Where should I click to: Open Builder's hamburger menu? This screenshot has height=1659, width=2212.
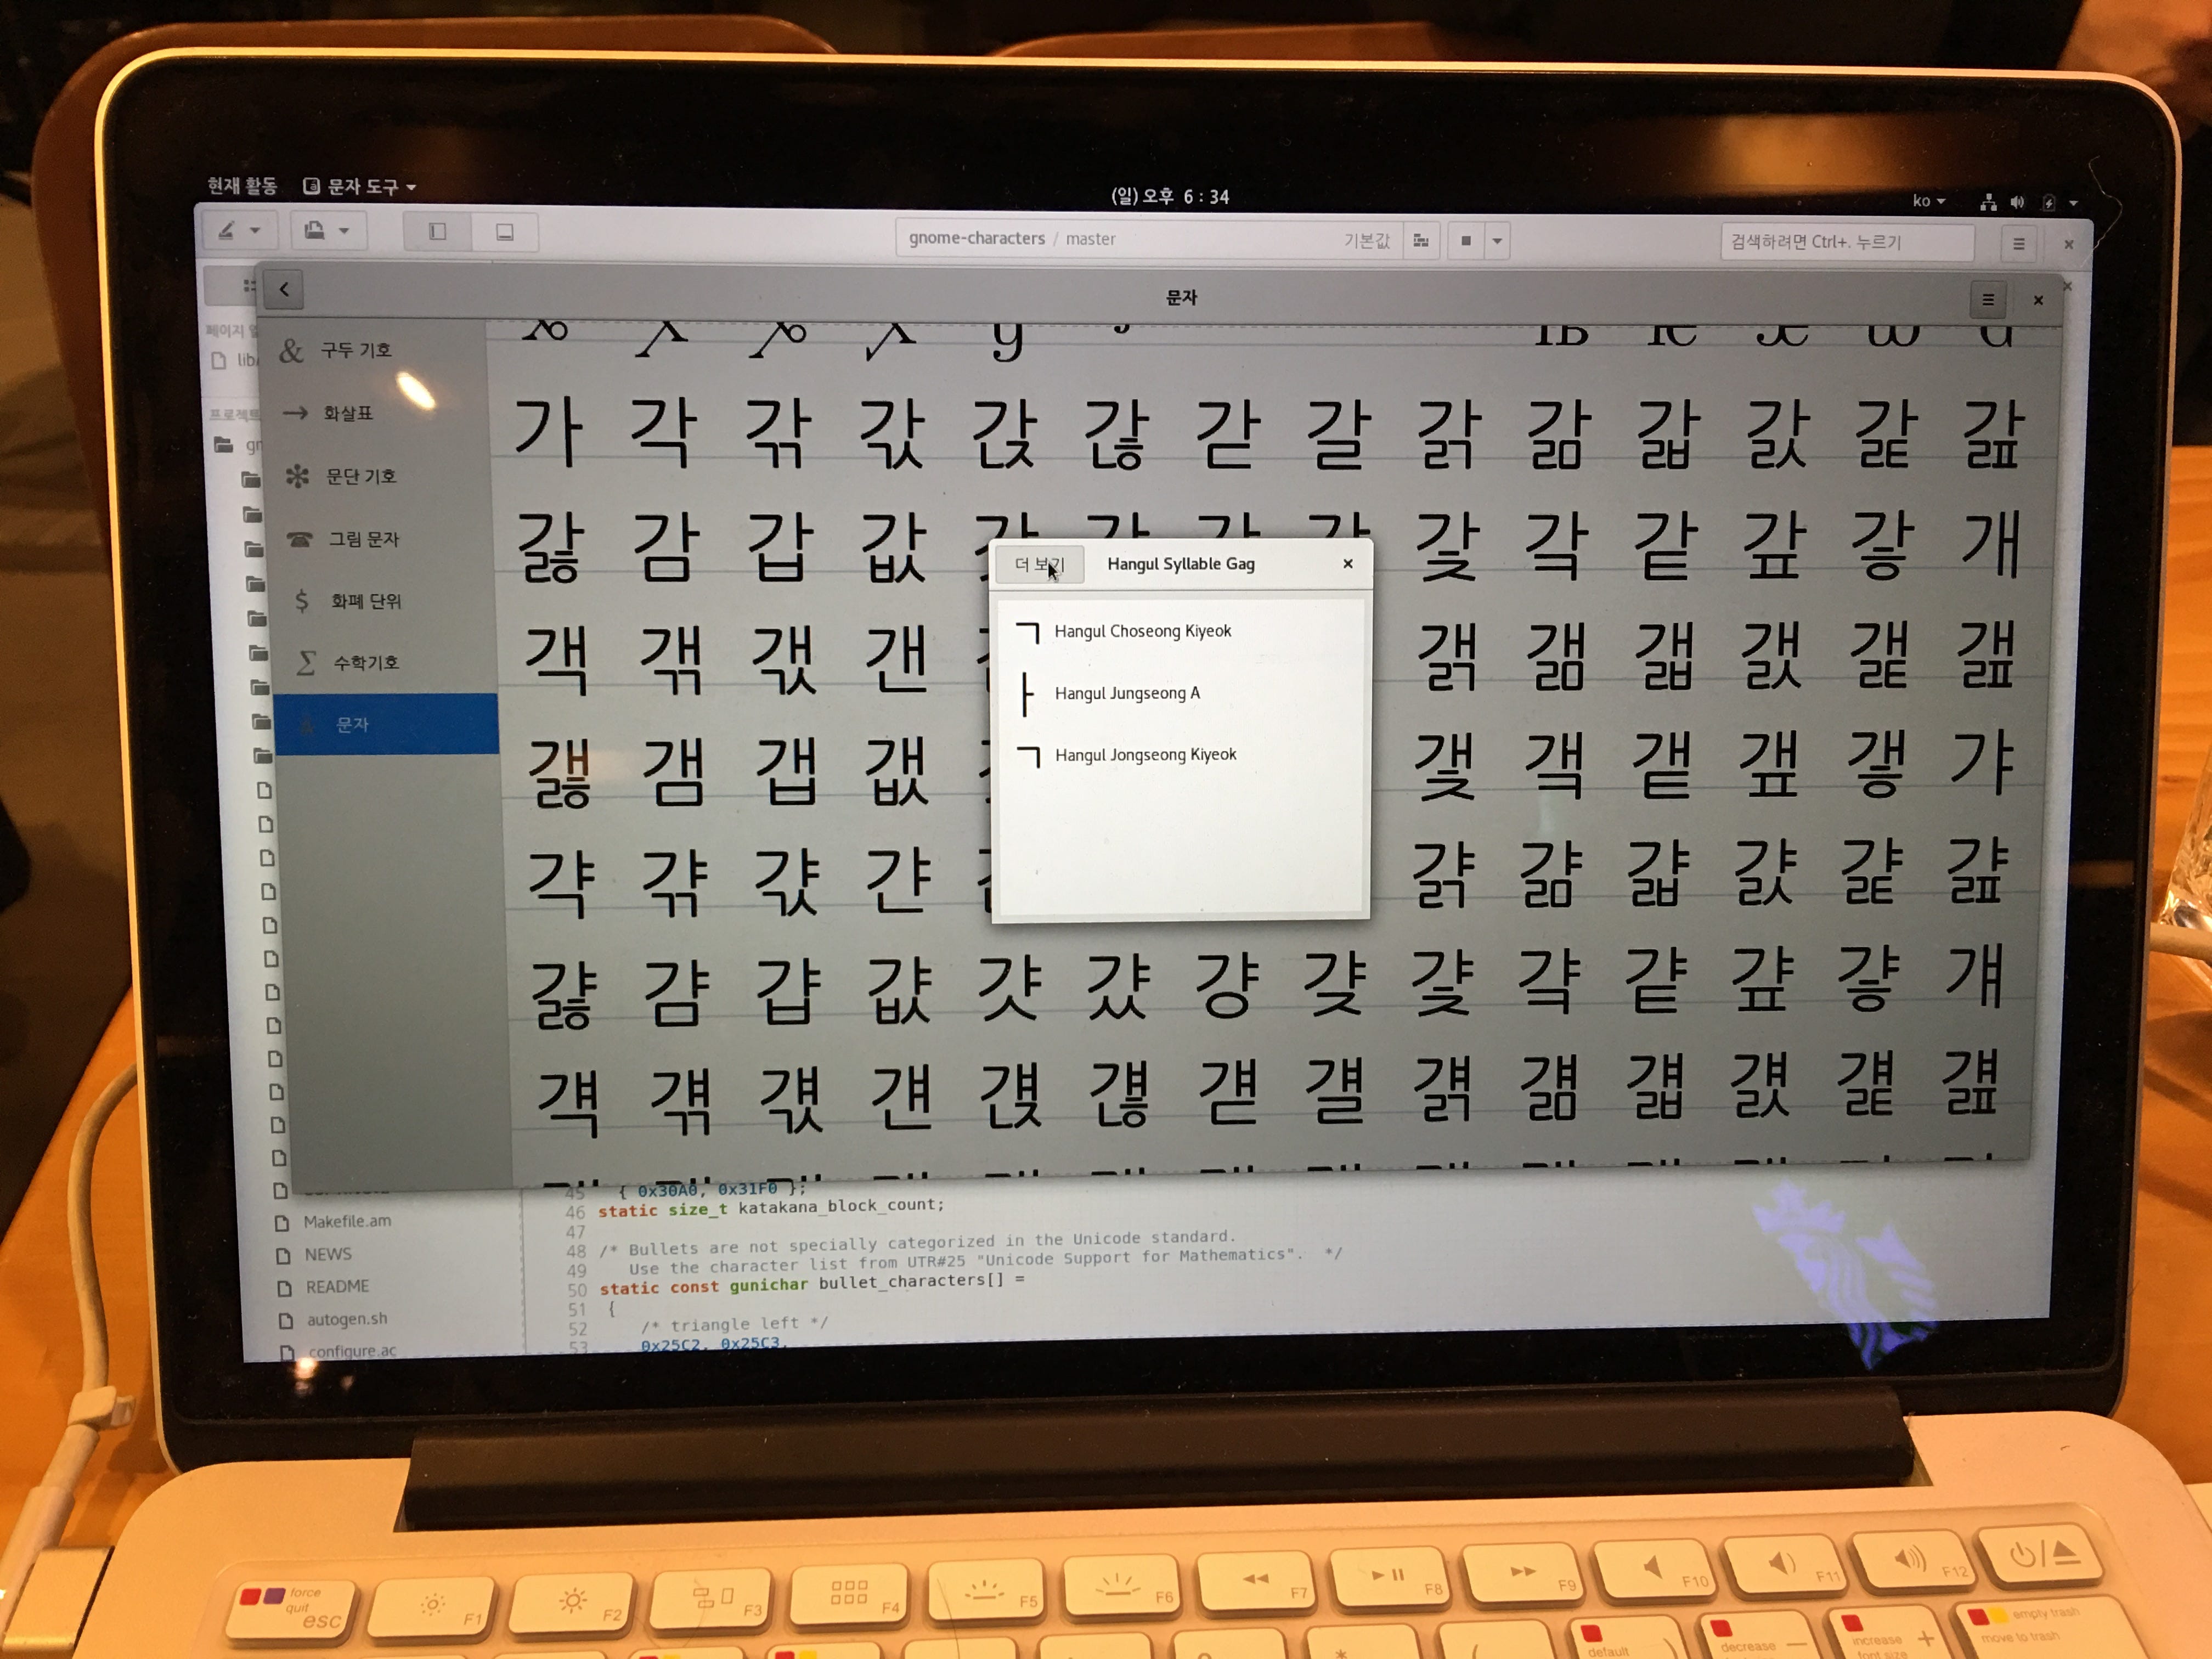(2018, 245)
